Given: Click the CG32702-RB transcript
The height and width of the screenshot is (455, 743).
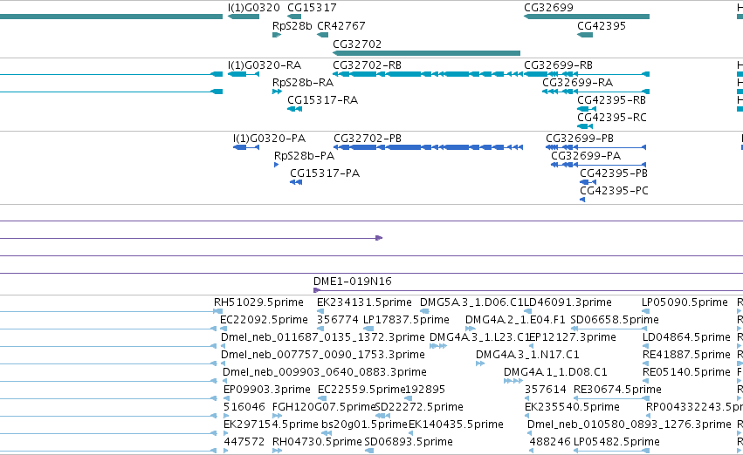Looking at the screenshot, I should (x=428, y=74).
